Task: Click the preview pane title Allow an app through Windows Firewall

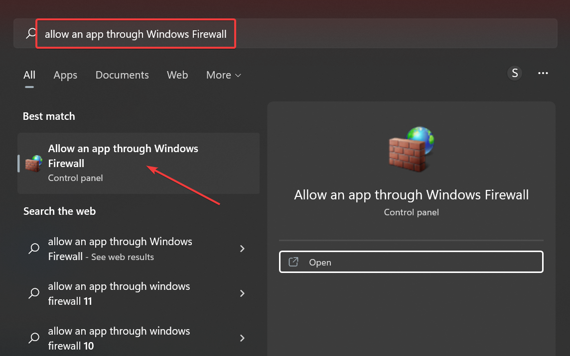Action: click(411, 195)
